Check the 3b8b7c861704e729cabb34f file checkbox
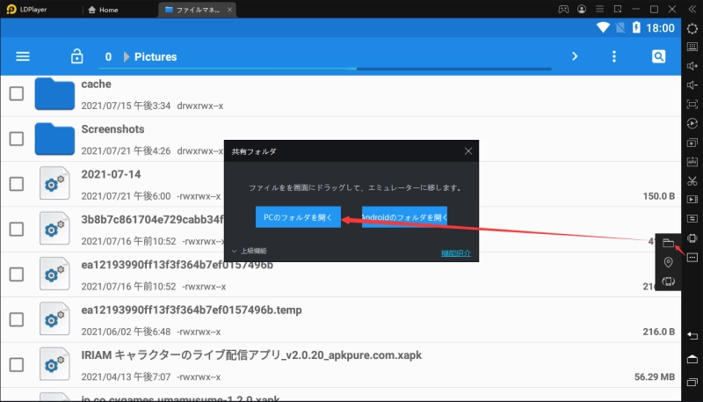The image size is (703, 402). (x=17, y=230)
